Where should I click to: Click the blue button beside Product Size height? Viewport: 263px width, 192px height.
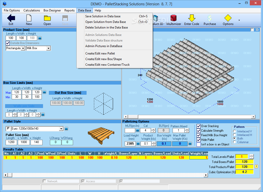pyautogui.click(x=40, y=38)
